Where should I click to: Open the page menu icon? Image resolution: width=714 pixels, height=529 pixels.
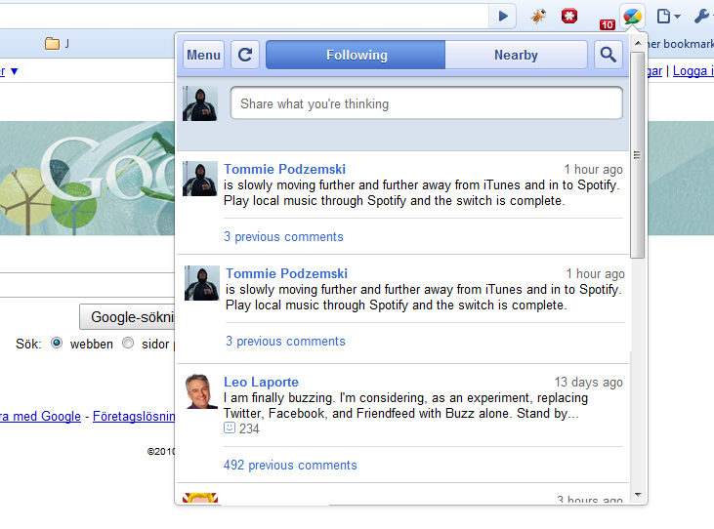[x=668, y=17]
